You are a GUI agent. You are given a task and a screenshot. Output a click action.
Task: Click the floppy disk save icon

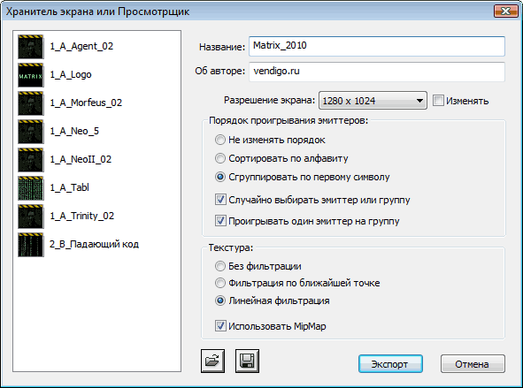click(x=247, y=361)
